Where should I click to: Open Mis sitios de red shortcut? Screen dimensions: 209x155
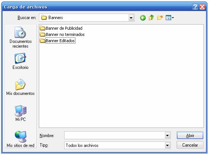(x=21, y=139)
